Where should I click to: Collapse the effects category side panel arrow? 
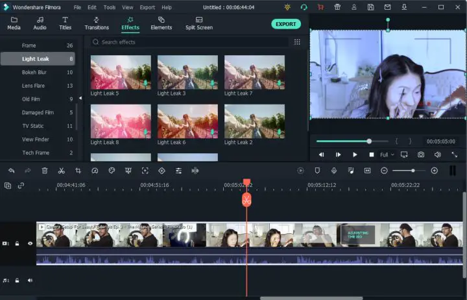pyautogui.click(x=80, y=98)
